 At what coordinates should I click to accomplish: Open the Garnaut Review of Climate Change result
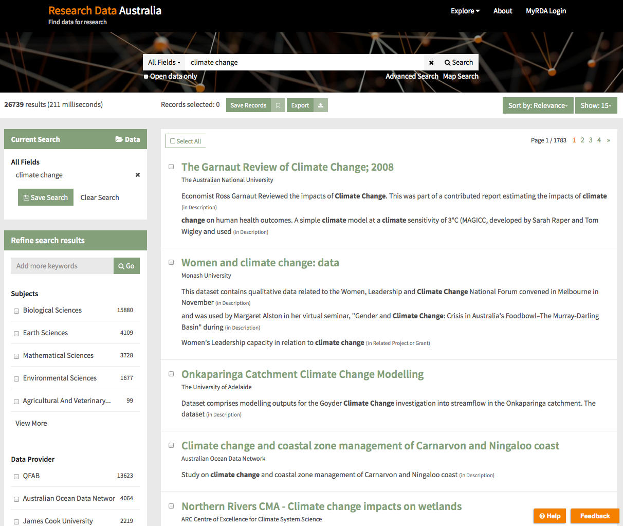click(287, 167)
